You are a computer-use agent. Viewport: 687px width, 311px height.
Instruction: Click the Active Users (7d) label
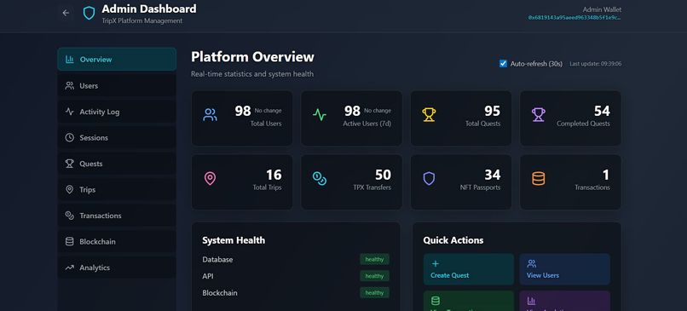coord(367,124)
